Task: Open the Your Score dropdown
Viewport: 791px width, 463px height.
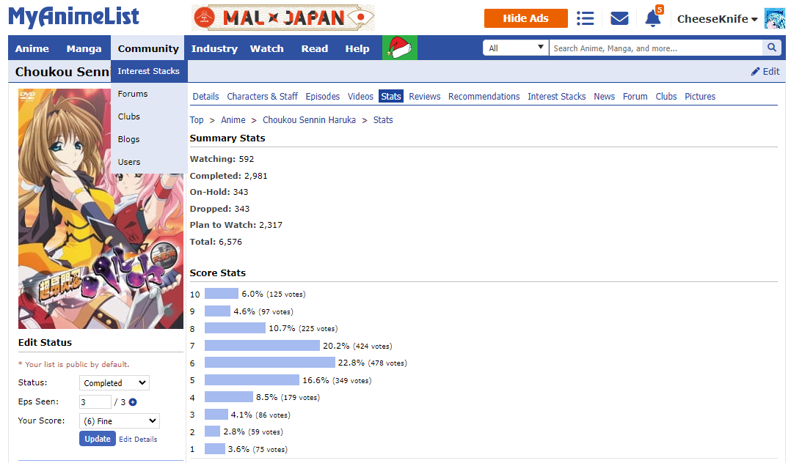Action: tap(119, 421)
